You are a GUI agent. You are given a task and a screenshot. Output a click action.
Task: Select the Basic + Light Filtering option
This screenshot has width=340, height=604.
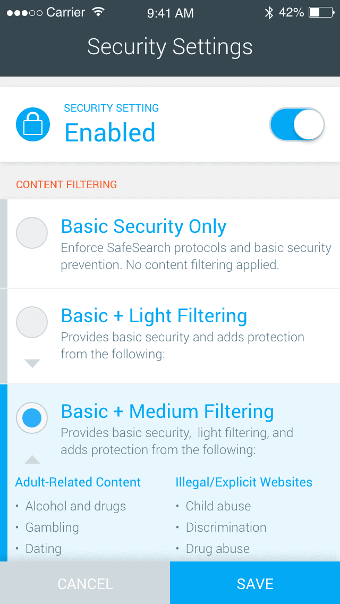click(x=32, y=322)
